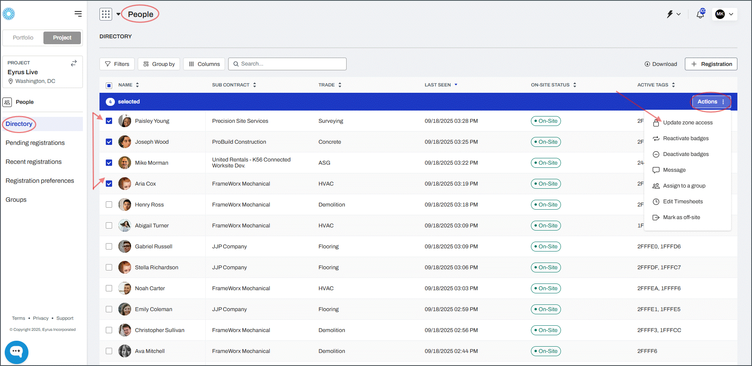Click the Reactivate badges arrows icon
The image size is (752, 366).
click(656, 139)
